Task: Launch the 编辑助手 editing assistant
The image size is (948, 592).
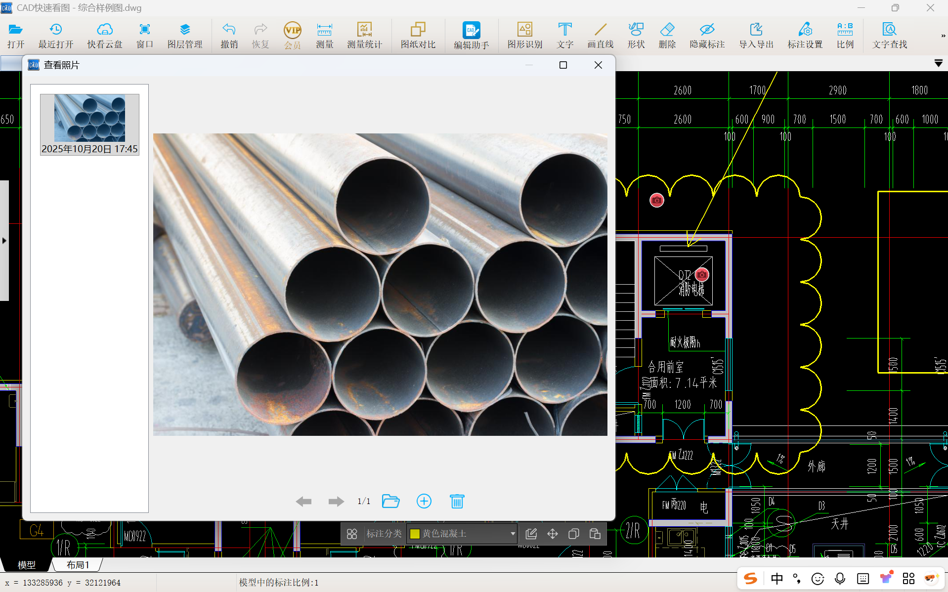Action: pos(472,36)
